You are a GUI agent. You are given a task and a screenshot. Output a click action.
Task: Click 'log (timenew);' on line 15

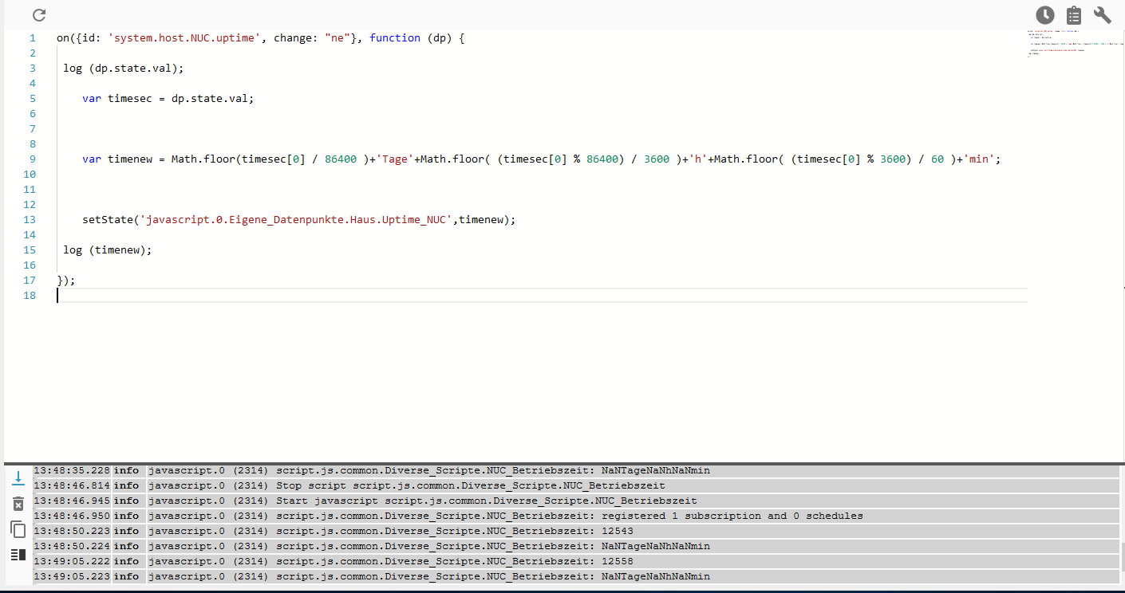pos(108,249)
